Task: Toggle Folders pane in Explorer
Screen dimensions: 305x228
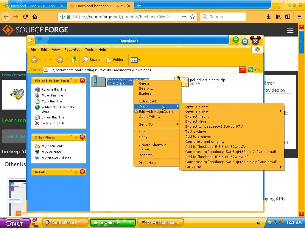Action: pyautogui.click(x=116, y=59)
